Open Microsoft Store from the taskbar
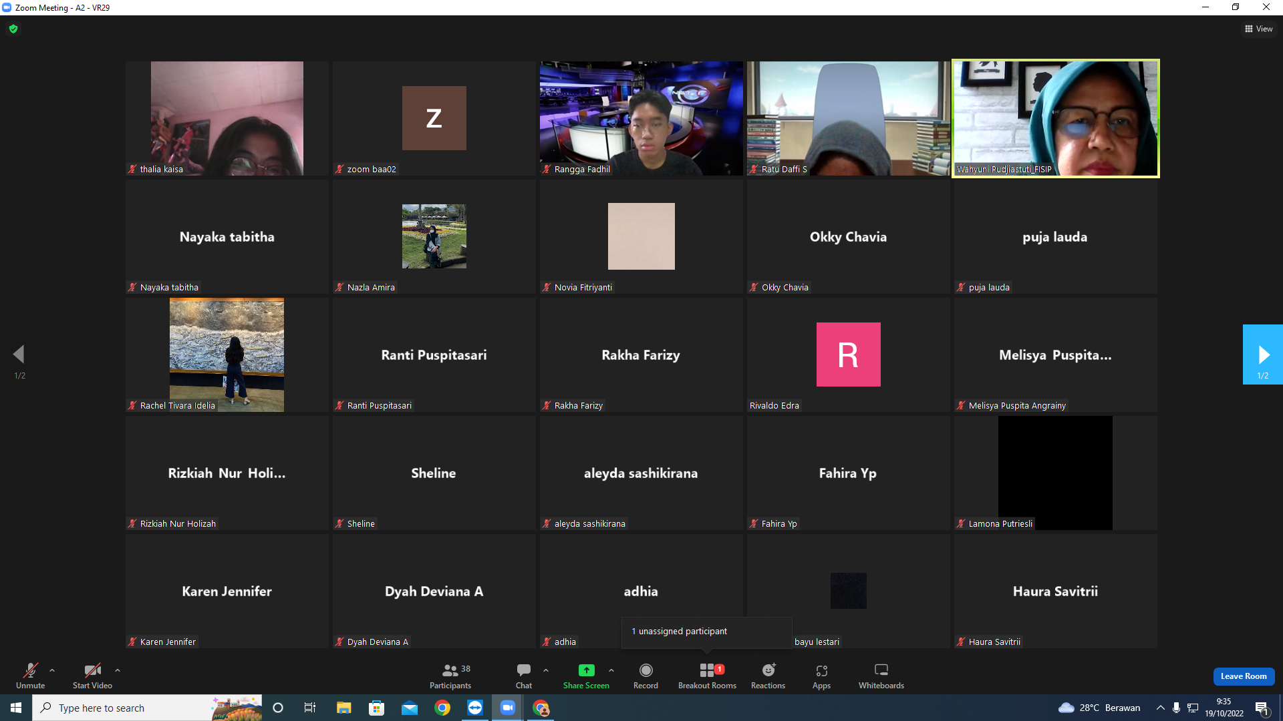Screen dimensions: 1283x721 click(x=377, y=708)
